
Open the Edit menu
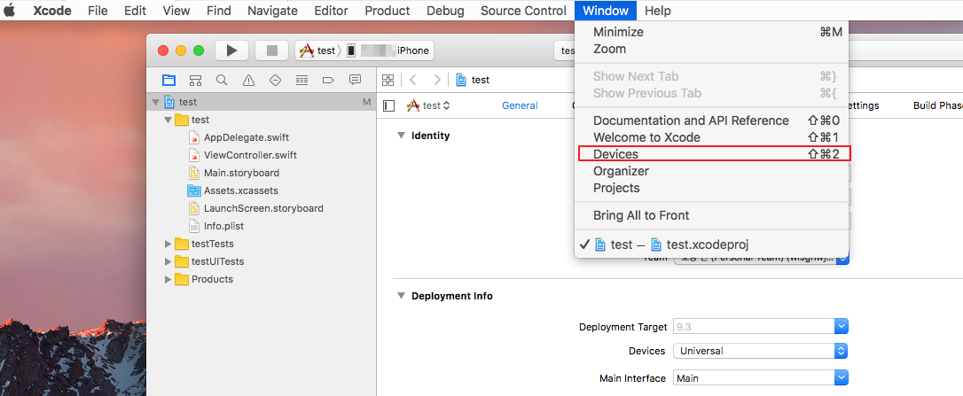click(x=135, y=11)
